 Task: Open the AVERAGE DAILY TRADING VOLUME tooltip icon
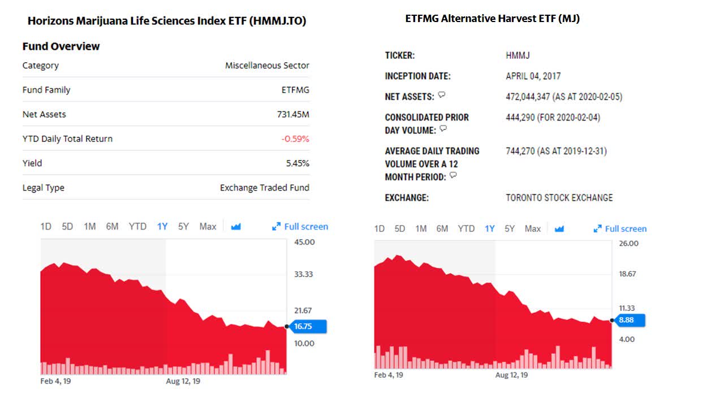coord(453,176)
